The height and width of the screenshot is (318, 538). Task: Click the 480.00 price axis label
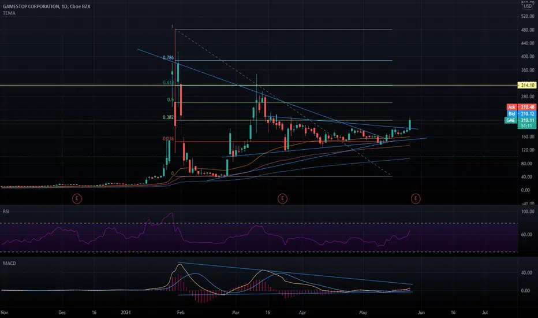tap(528, 30)
